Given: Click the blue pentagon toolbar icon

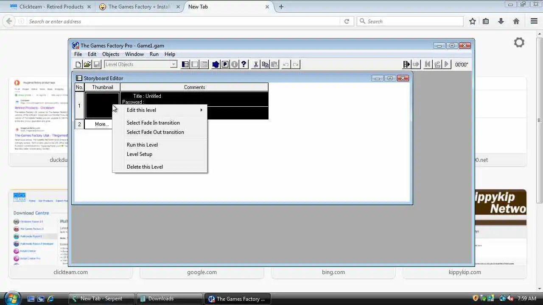Looking at the screenshot, I should pyautogui.click(x=216, y=64).
